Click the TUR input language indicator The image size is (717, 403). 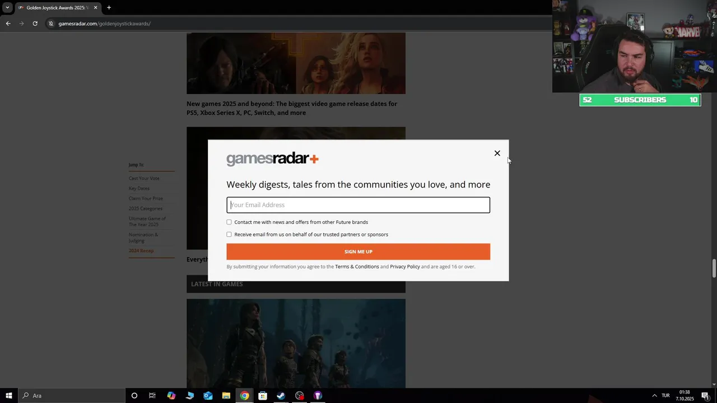665,396
